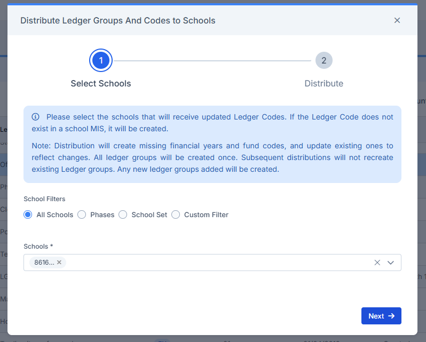Click the Note: Distribution paragraph
This screenshot has width=426, height=342.
tap(212, 157)
